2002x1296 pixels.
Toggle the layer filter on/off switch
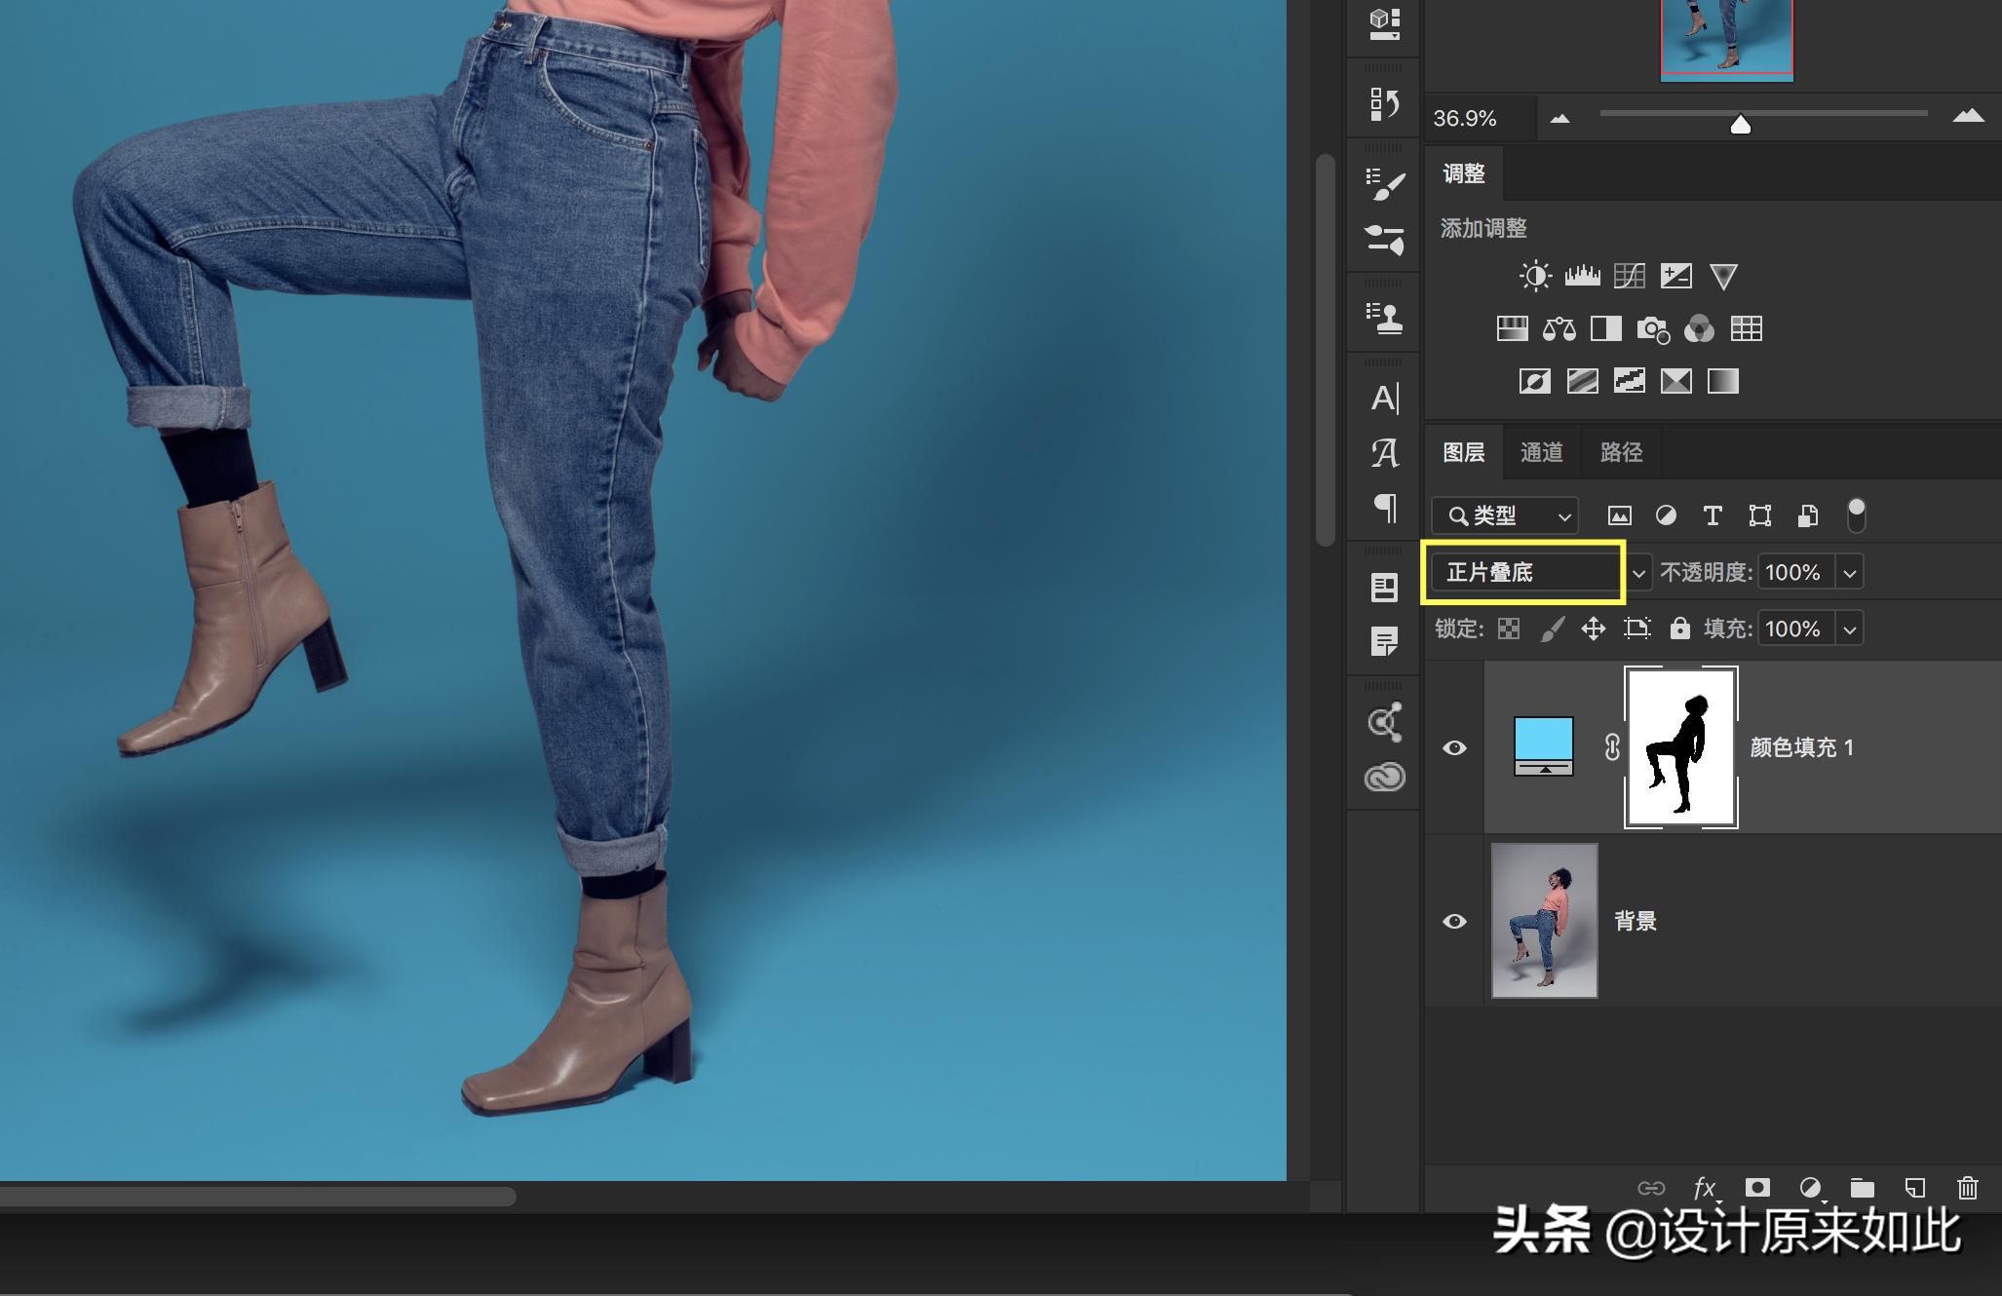(1856, 515)
